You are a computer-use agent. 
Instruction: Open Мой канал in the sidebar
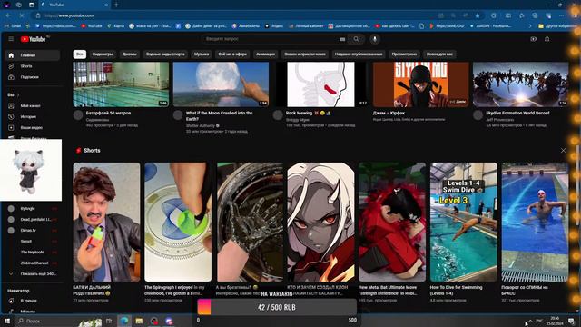pos(33,106)
